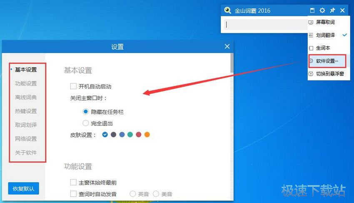The image size is (354, 203).
Task: Pin the 金山词霸 window with pushpin icon
Action: [x=332, y=10]
